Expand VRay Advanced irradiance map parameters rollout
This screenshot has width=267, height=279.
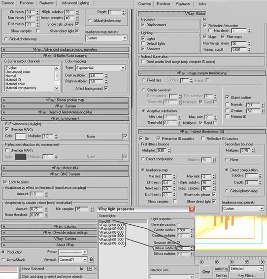click(x=65, y=49)
